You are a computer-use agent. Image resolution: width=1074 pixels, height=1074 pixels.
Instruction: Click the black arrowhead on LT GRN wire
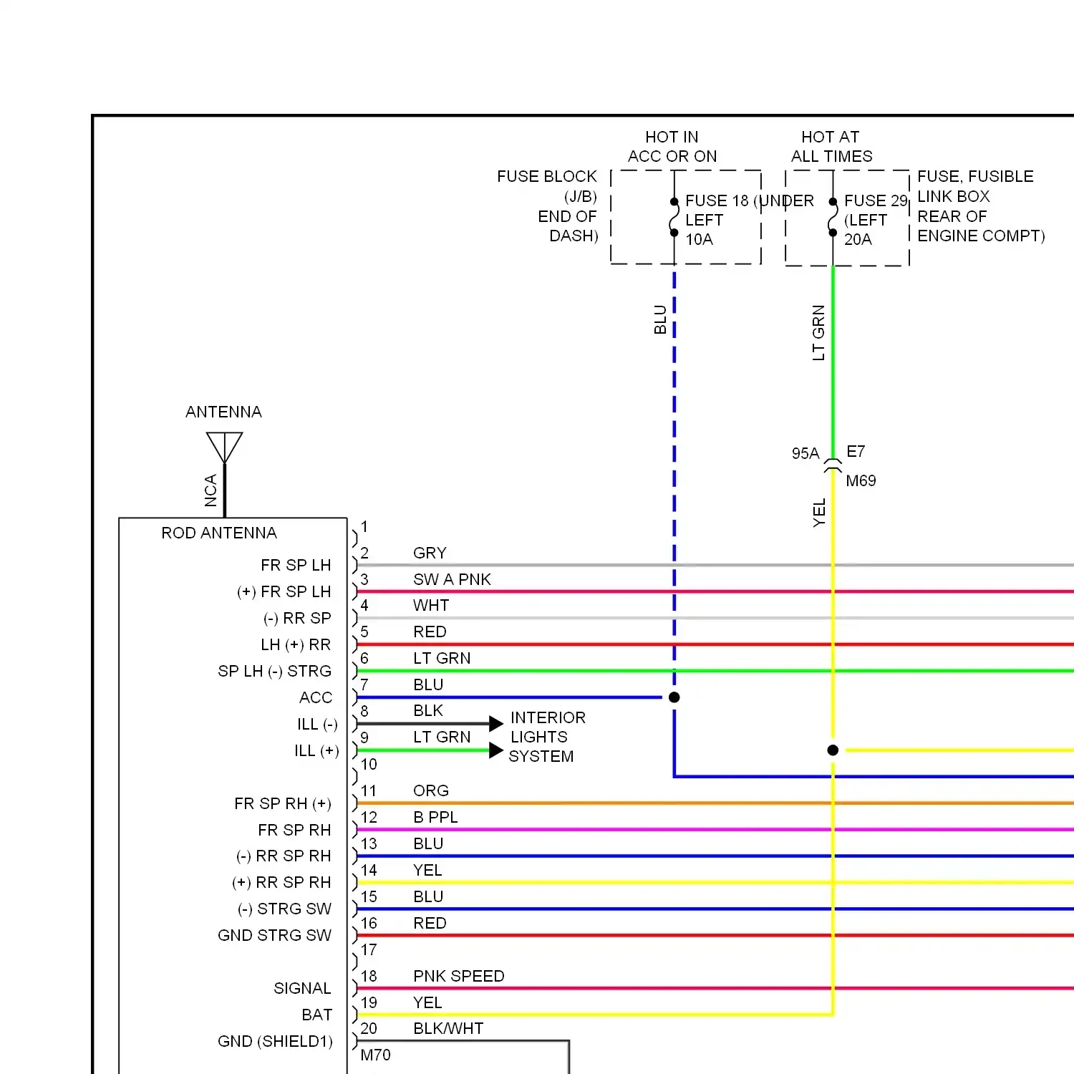click(x=496, y=750)
